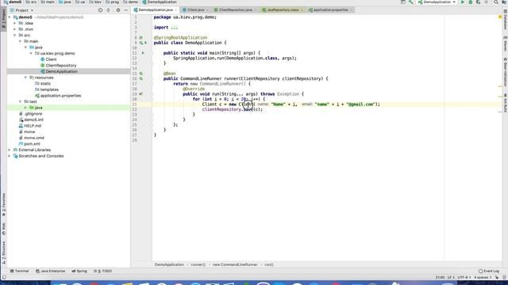The width and height of the screenshot is (508, 285).
Task: Toggle tool window bars icon at bottom-left corner
Action: [x=3, y=277]
